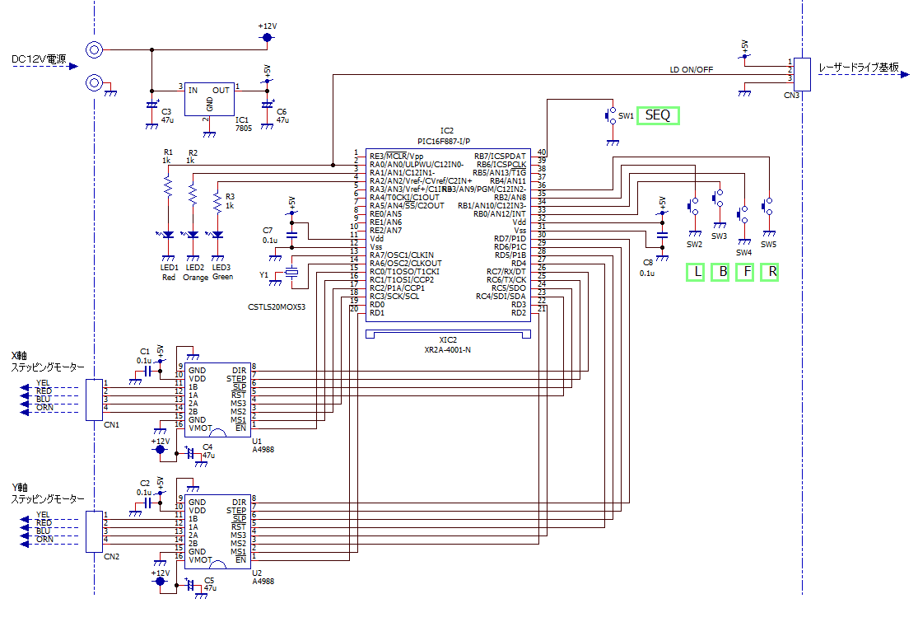Image resolution: width=918 pixels, height=622 pixels.
Task: Select the U2 A4988 driver chip
Action: pos(217,531)
